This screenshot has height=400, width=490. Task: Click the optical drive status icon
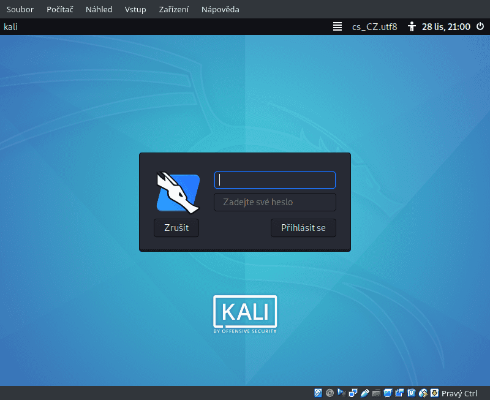(x=329, y=393)
